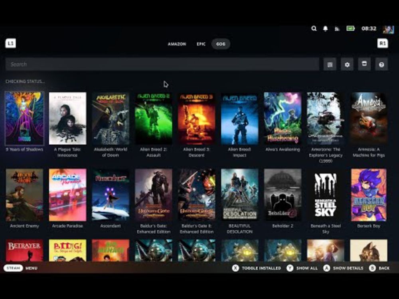
Task: Select Alwa's Awakening cover
Action: pyautogui.click(x=282, y=118)
